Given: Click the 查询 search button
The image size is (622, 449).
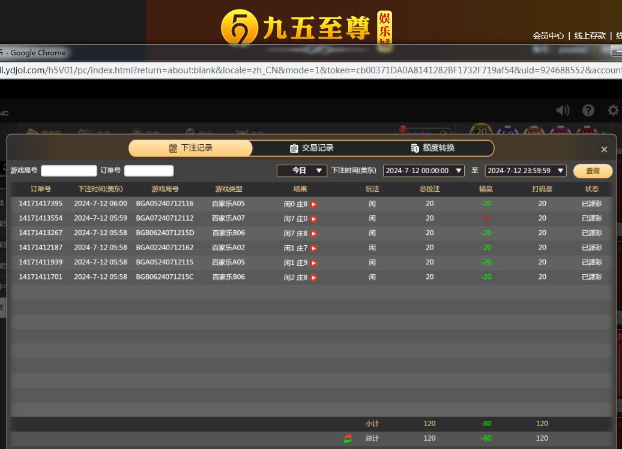Looking at the screenshot, I should tap(593, 171).
